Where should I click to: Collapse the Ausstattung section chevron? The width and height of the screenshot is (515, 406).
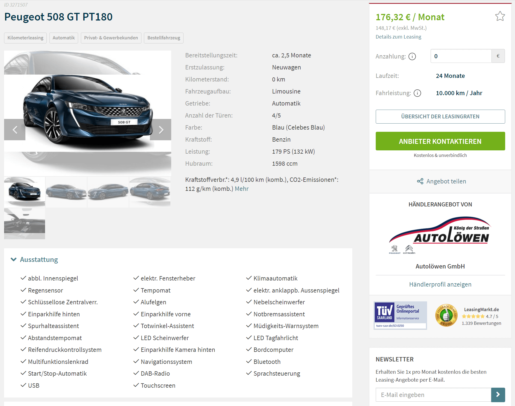point(14,259)
